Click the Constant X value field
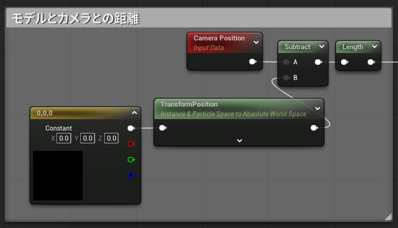This screenshot has width=398, height=228. 64,138
